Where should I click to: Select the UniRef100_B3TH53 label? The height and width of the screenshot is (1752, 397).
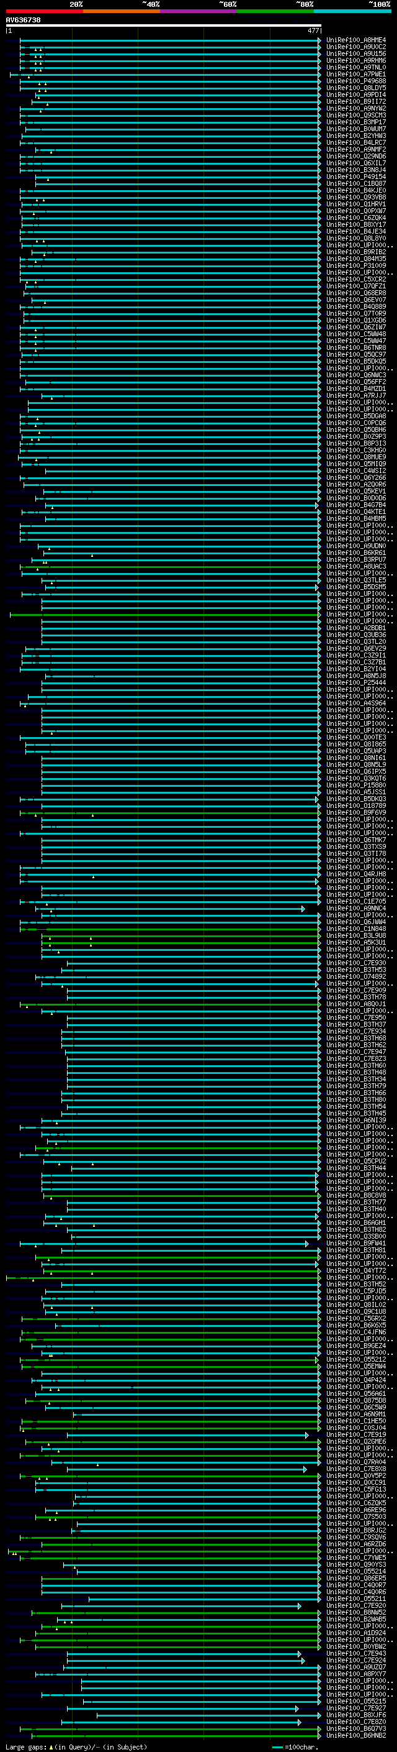pyautogui.click(x=356, y=970)
